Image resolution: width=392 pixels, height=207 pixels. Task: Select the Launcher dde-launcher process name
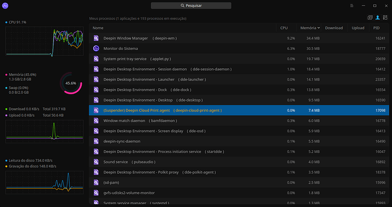tap(155, 79)
